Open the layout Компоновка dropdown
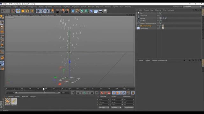 point(192,7)
